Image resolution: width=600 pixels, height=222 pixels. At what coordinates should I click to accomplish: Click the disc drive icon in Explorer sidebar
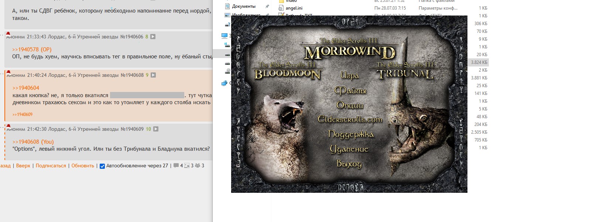pos(227,71)
